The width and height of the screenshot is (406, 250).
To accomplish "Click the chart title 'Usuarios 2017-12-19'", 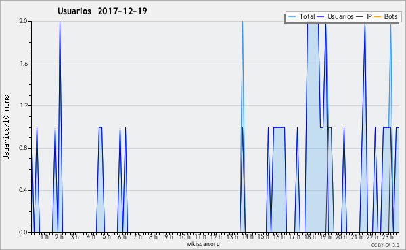I will click(102, 11).
